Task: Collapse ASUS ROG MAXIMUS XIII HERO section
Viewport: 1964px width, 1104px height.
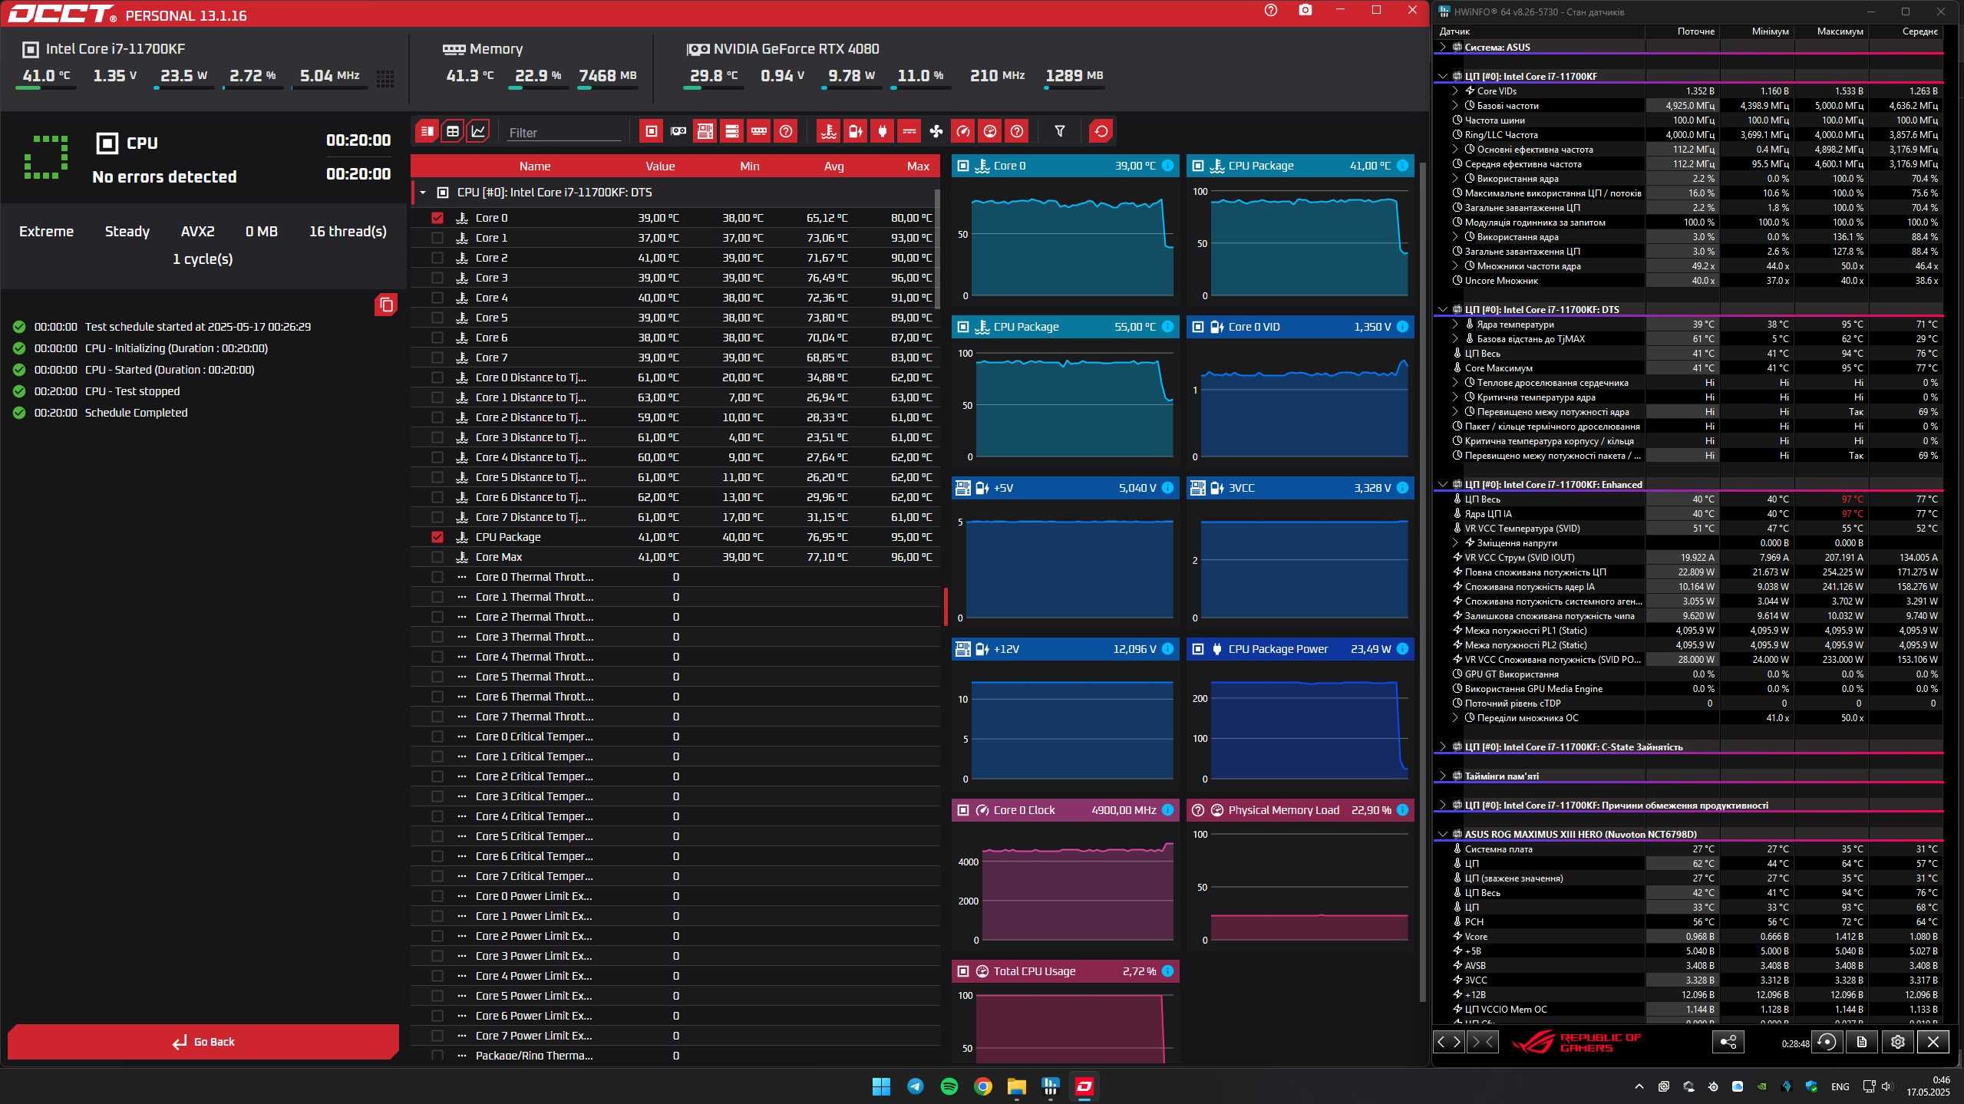Action: (x=1443, y=834)
